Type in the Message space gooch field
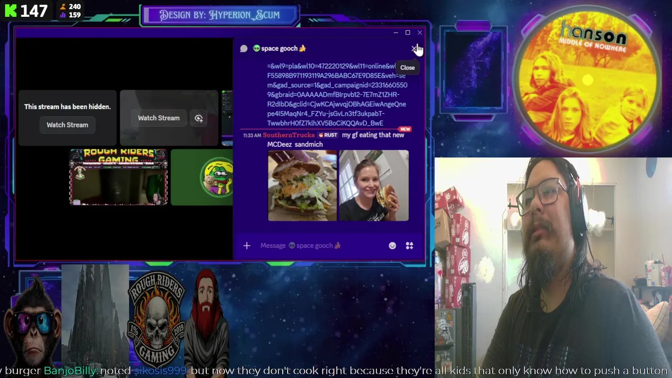The width and height of the screenshot is (672, 378). point(320,246)
